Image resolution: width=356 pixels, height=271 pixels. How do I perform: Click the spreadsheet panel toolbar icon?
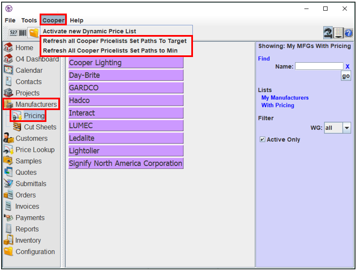(x=338, y=33)
